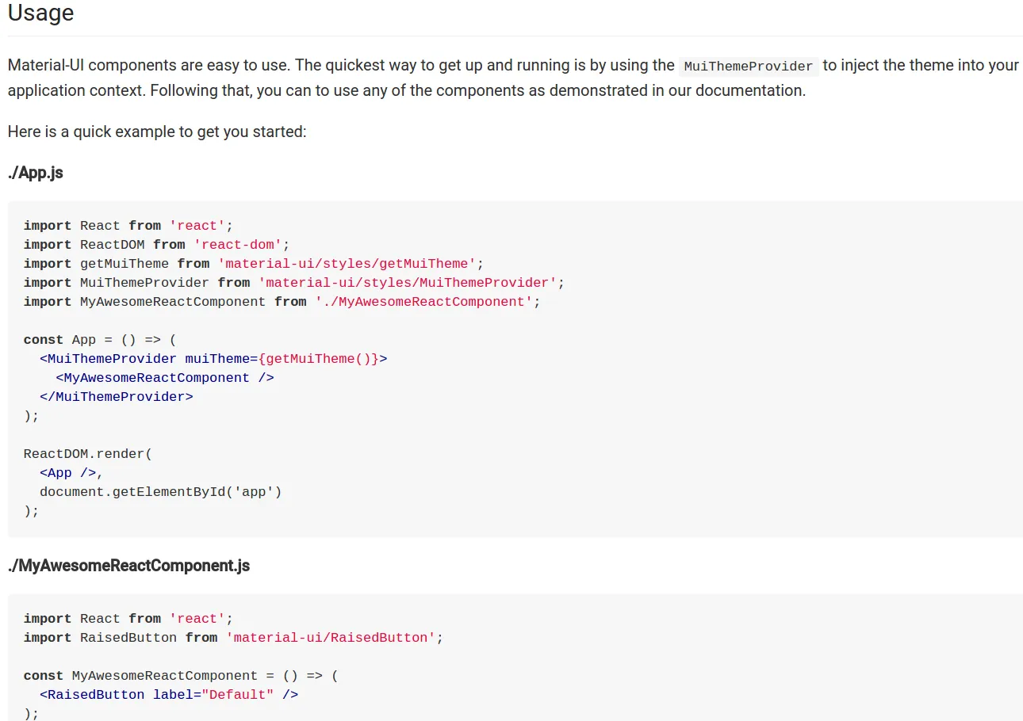Click the 'material-ui/styles/MuiThemeProvider' import path

(x=408, y=283)
